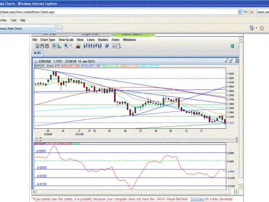Open the View menu in chart applet
The height and width of the screenshot is (202, 269).
(80, 40)
